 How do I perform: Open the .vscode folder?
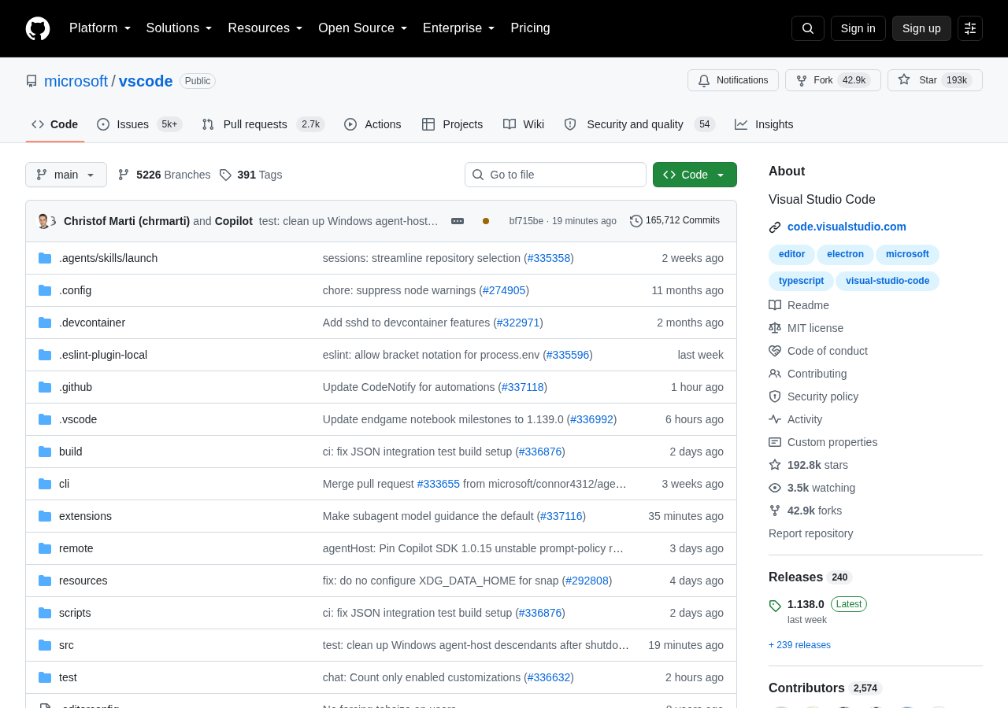point(78,419)
